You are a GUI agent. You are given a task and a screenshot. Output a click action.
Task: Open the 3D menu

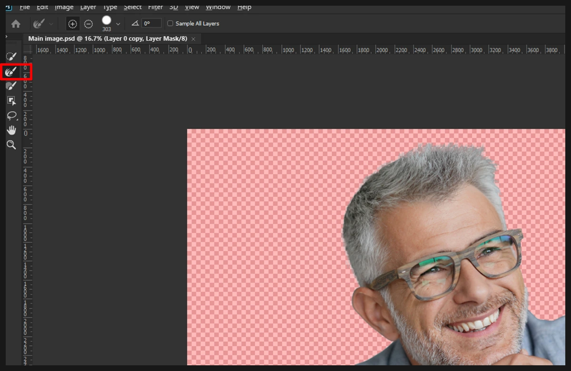(x=174, y=7)
